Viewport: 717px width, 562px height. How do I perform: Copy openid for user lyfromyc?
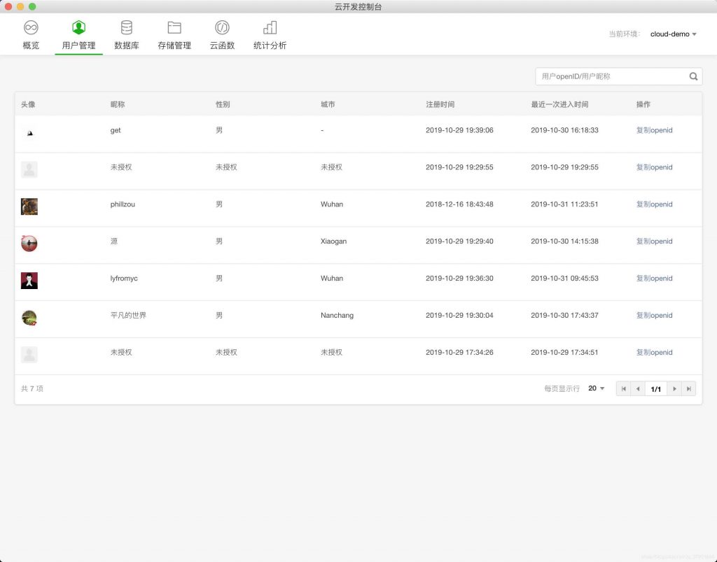point(654,279)
